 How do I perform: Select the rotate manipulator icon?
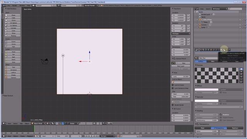(65, 124)
